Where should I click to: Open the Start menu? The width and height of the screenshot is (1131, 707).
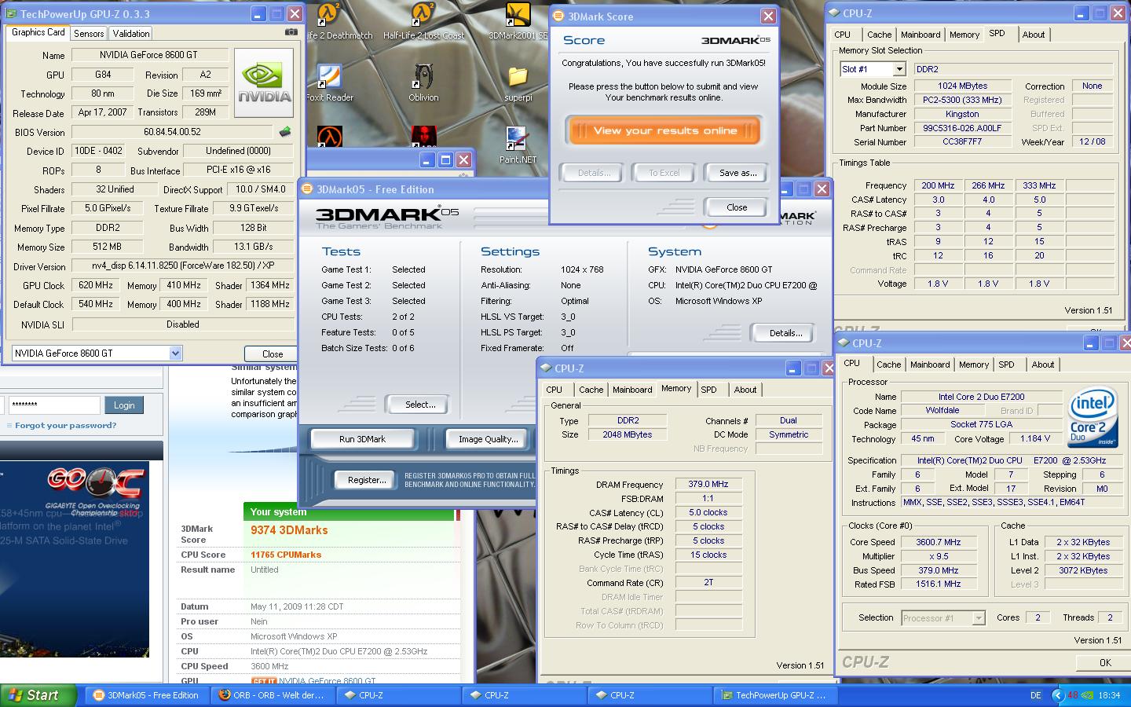(38, 695)
